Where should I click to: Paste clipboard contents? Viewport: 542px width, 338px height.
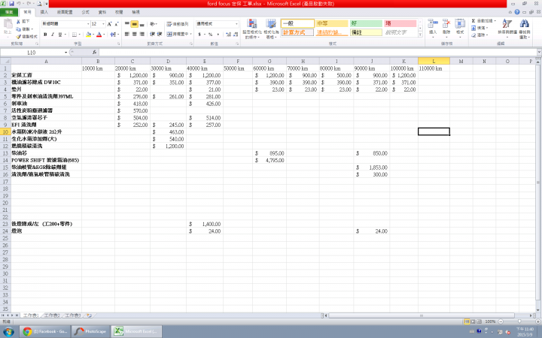click(x=8, y=27)
